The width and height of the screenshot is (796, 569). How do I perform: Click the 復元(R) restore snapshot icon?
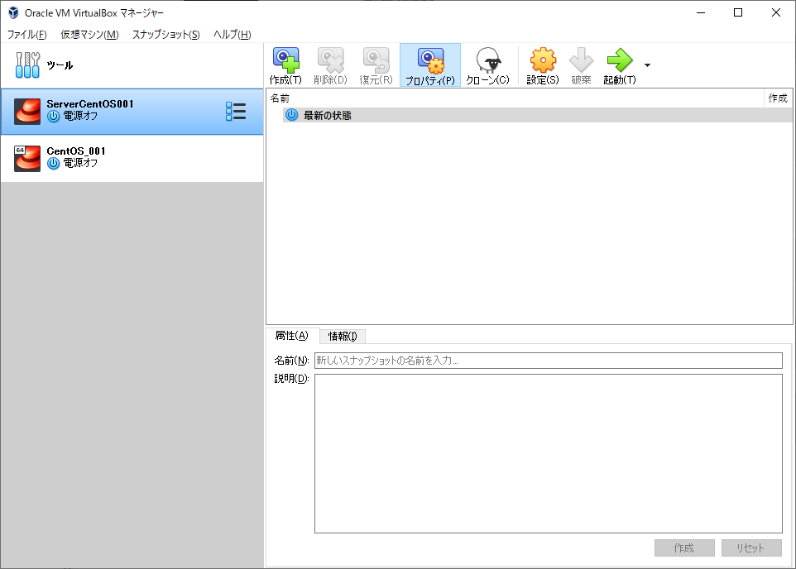click(376, 60)
